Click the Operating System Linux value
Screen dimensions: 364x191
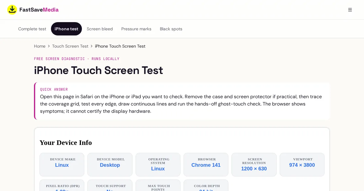click(x=158, y=169)
